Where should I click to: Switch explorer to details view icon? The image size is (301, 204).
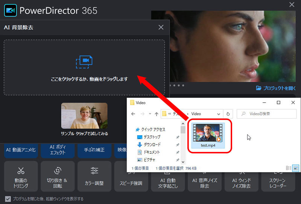289,168
